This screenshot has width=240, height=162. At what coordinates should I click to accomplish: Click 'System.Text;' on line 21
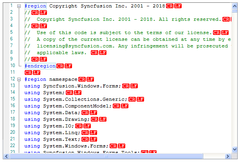pos(61,140)
